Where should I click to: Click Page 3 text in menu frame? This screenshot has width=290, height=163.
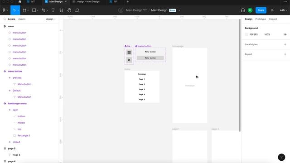click(x=142, y=89)
